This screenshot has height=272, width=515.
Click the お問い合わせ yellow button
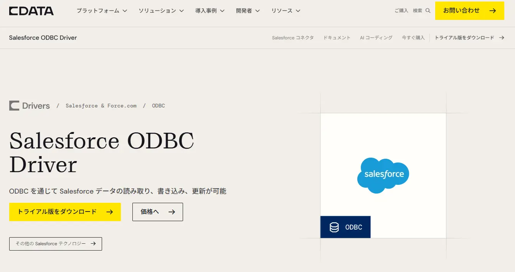[470, 11]
